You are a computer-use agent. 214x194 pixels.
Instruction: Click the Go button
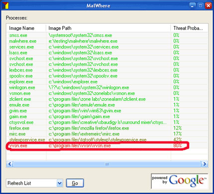(x=75, y=183)
